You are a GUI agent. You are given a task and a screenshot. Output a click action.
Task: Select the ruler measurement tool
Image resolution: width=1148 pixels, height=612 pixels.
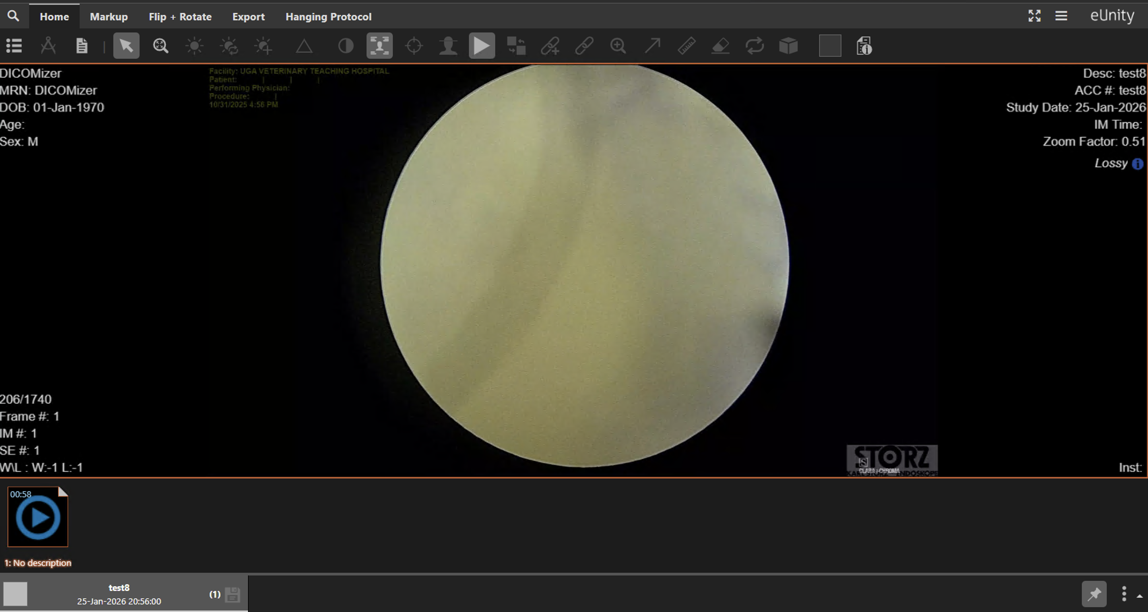coord(686,45)
